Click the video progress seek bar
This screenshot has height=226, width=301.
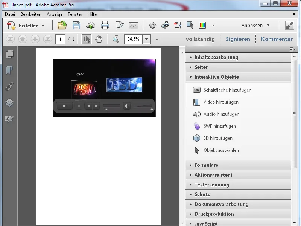click(x=111, y=106)
